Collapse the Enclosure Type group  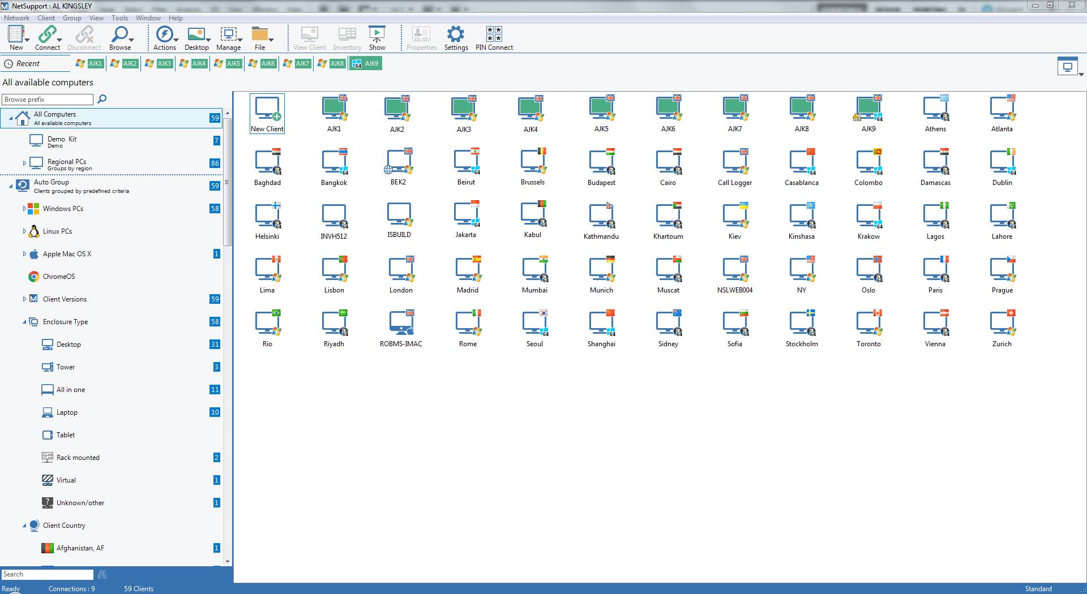24,322
